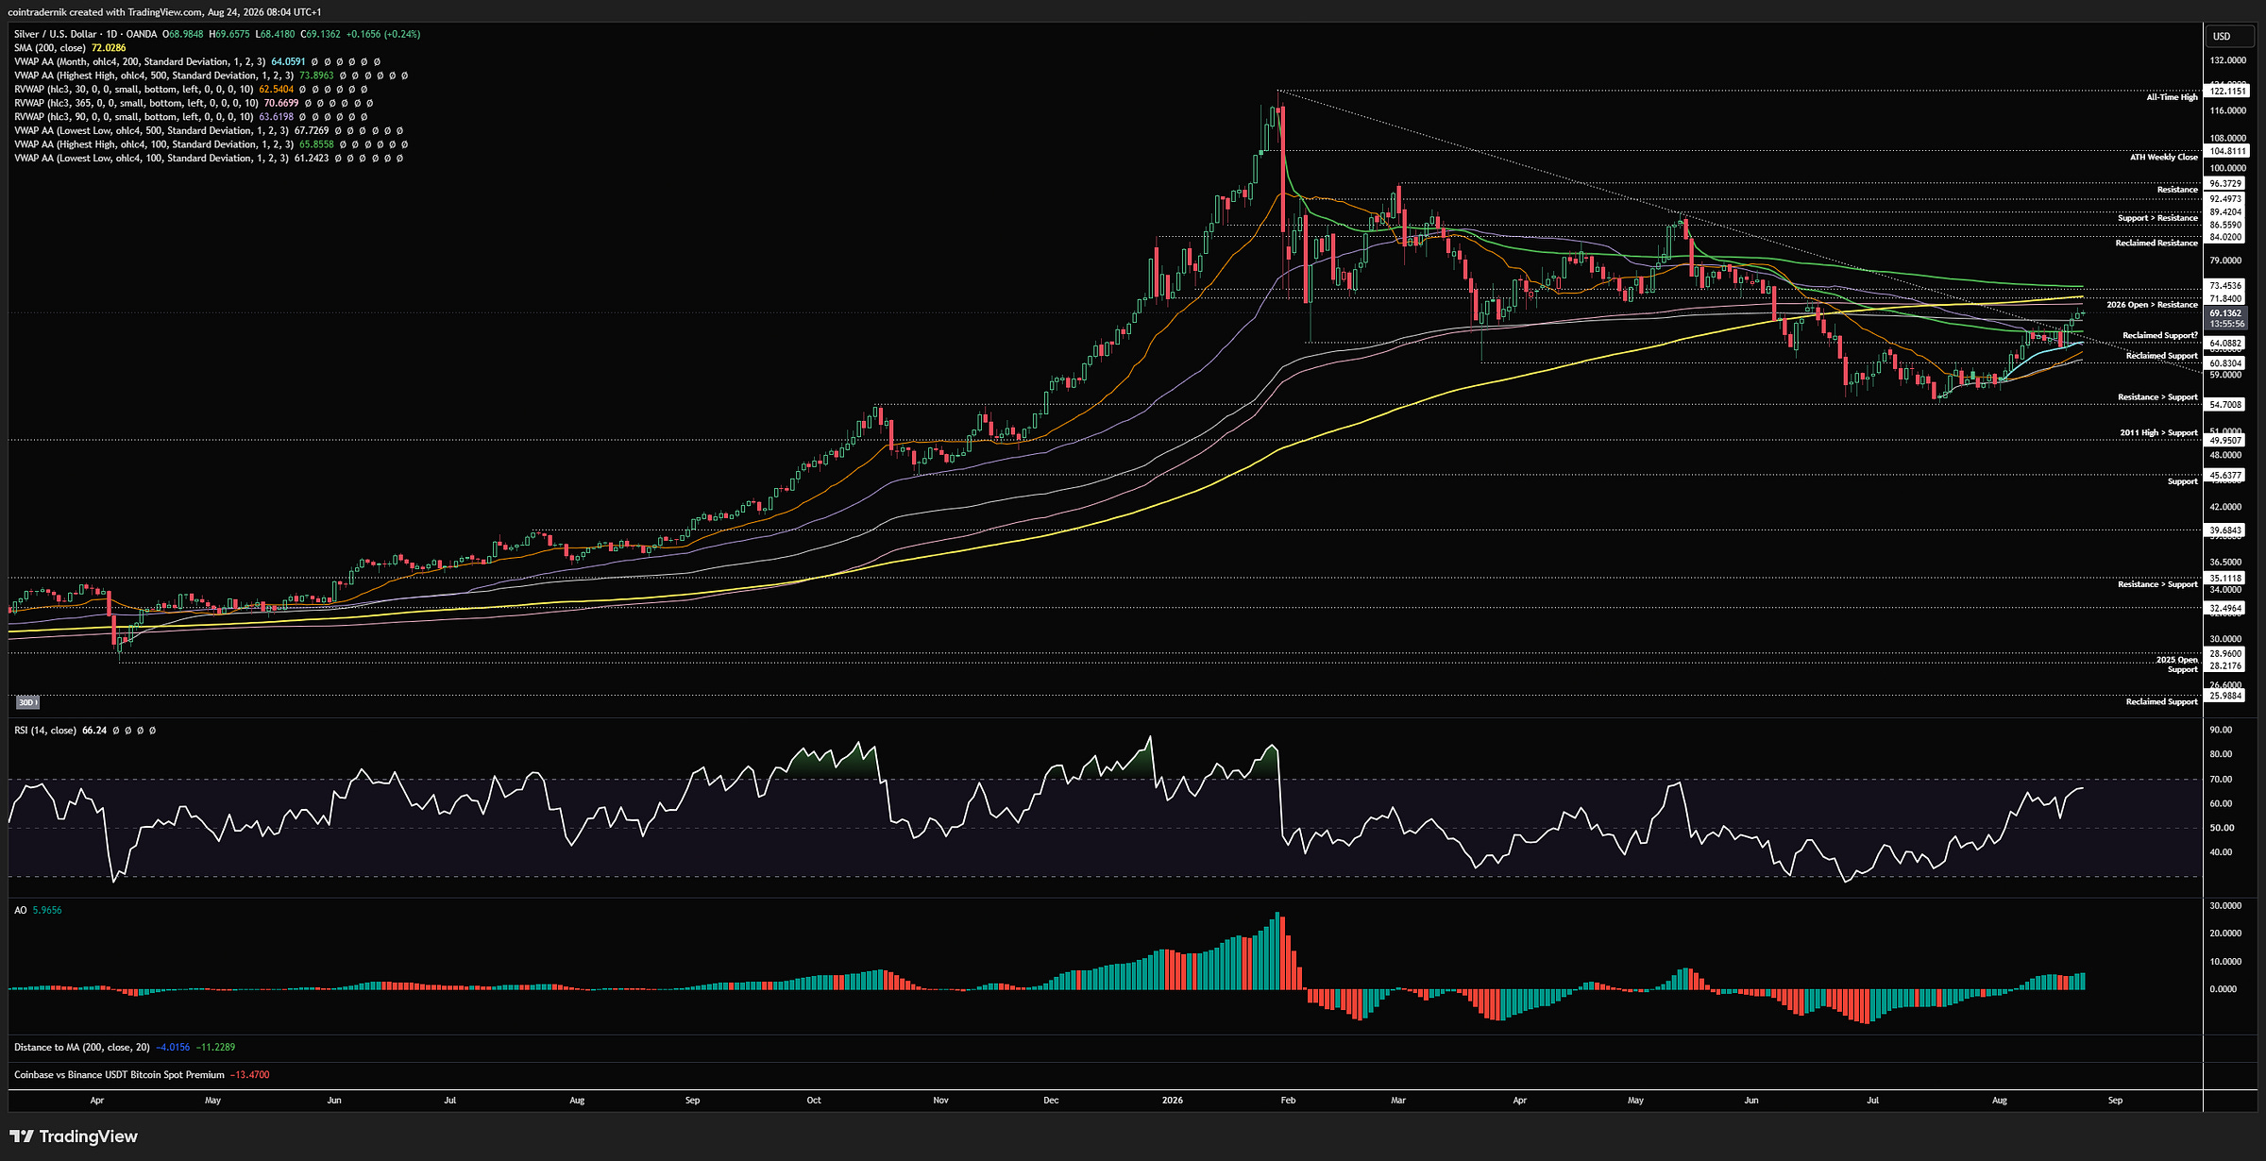Click the TradingView logo at the bottom
Screen dimensions: 2266x1161
coord(74,1136)
